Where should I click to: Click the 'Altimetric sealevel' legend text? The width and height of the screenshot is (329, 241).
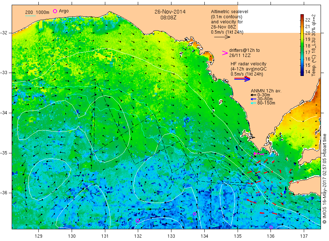click(x=230, y=12)
